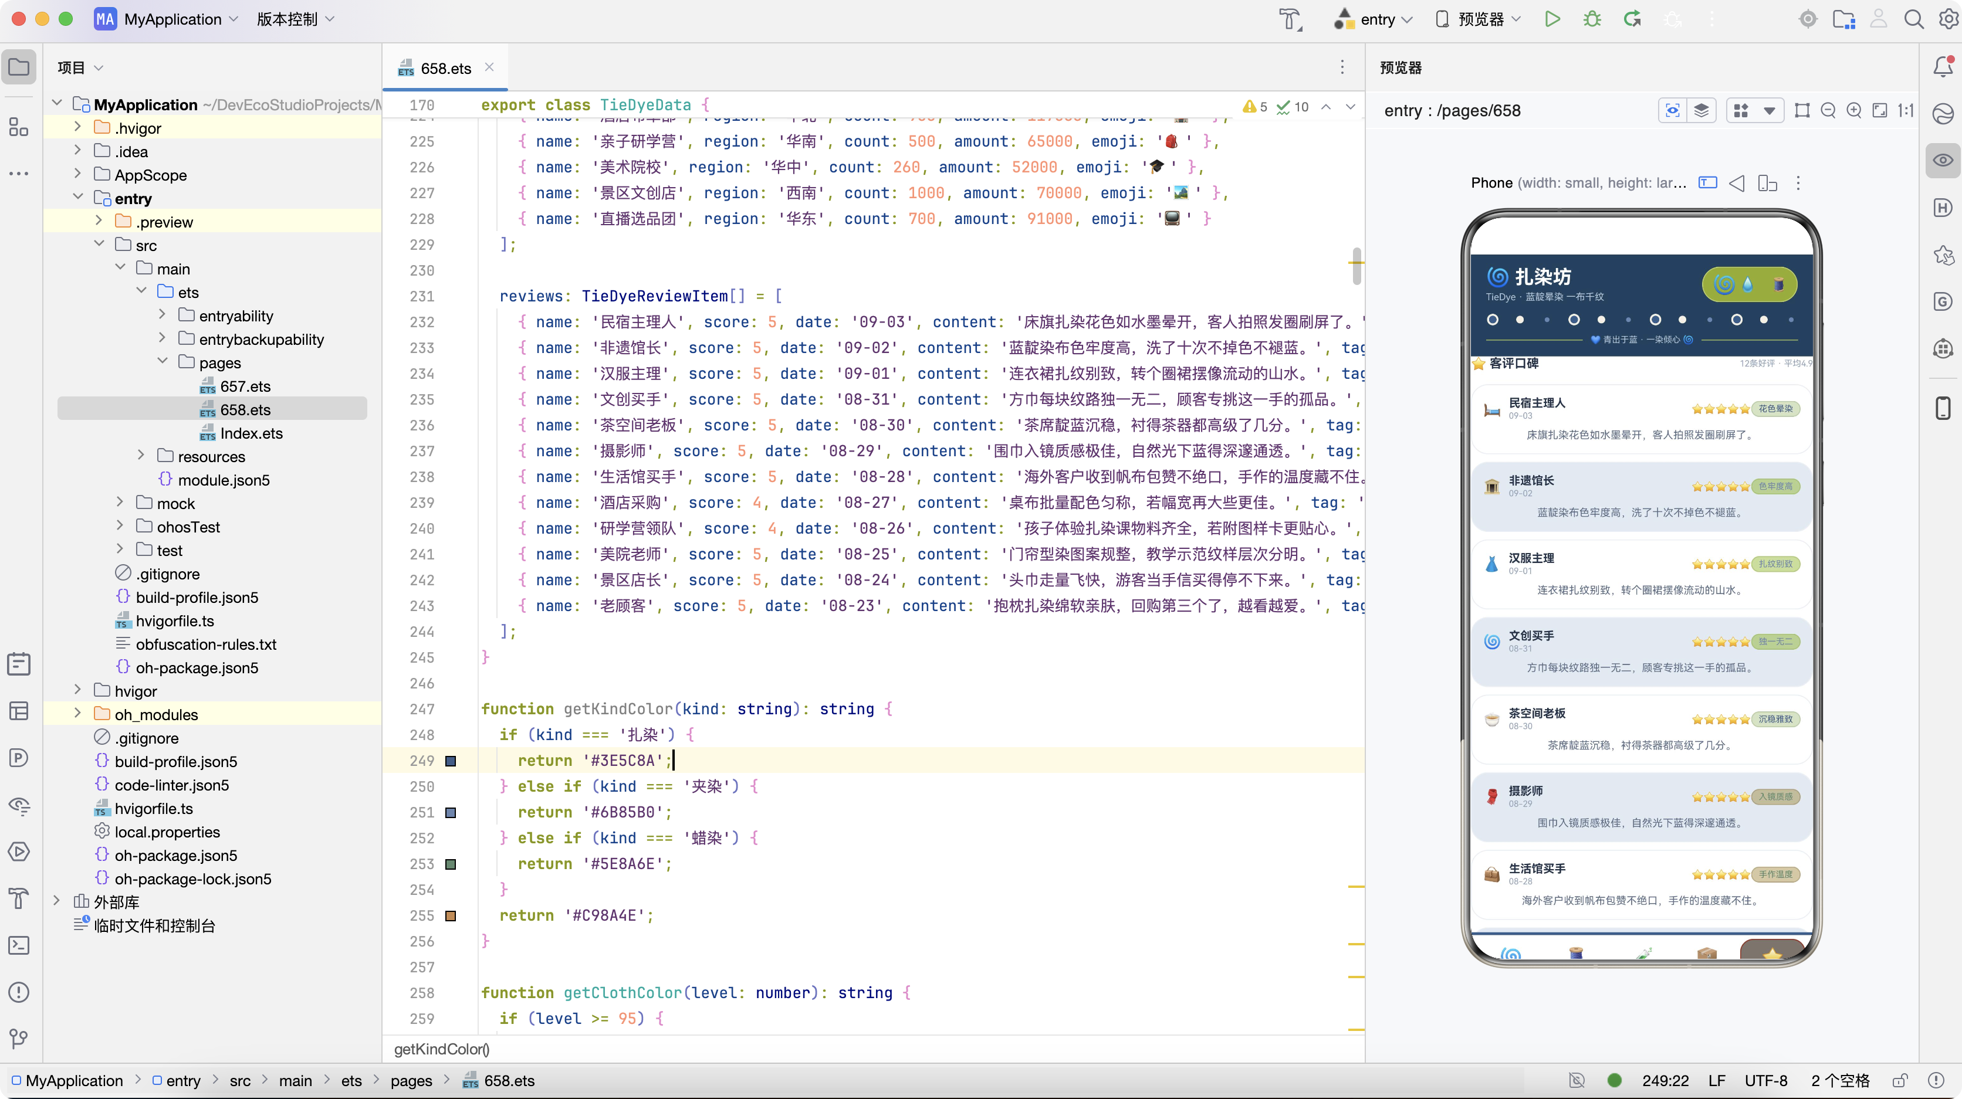Expand the .hvigor folder
This screenshot has width=1962, height=1099.
(77, 127)
